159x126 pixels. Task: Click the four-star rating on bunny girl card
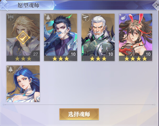(136, 59)
